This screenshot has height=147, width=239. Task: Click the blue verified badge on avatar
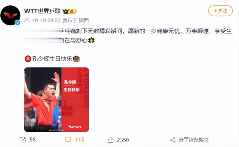click(18, 23)
